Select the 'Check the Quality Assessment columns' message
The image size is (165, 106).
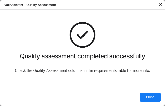tap(82, 70)
